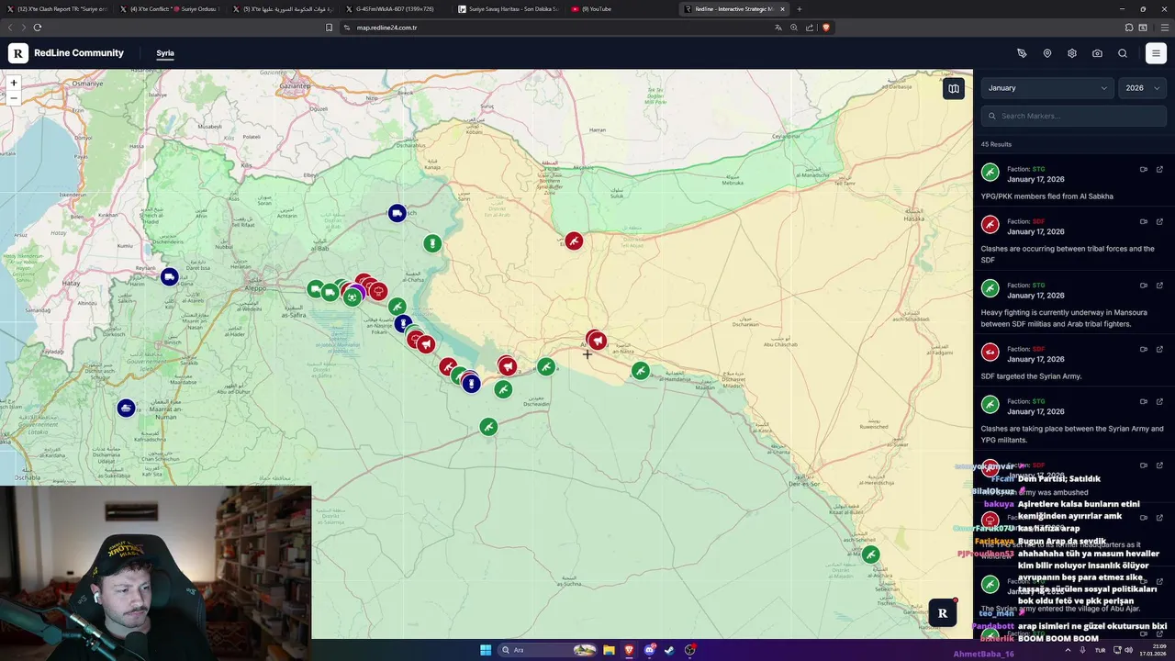Click the '45 Results' count text
The image size is (1175, 661).
pyautogui.click(x=996, y=144)
